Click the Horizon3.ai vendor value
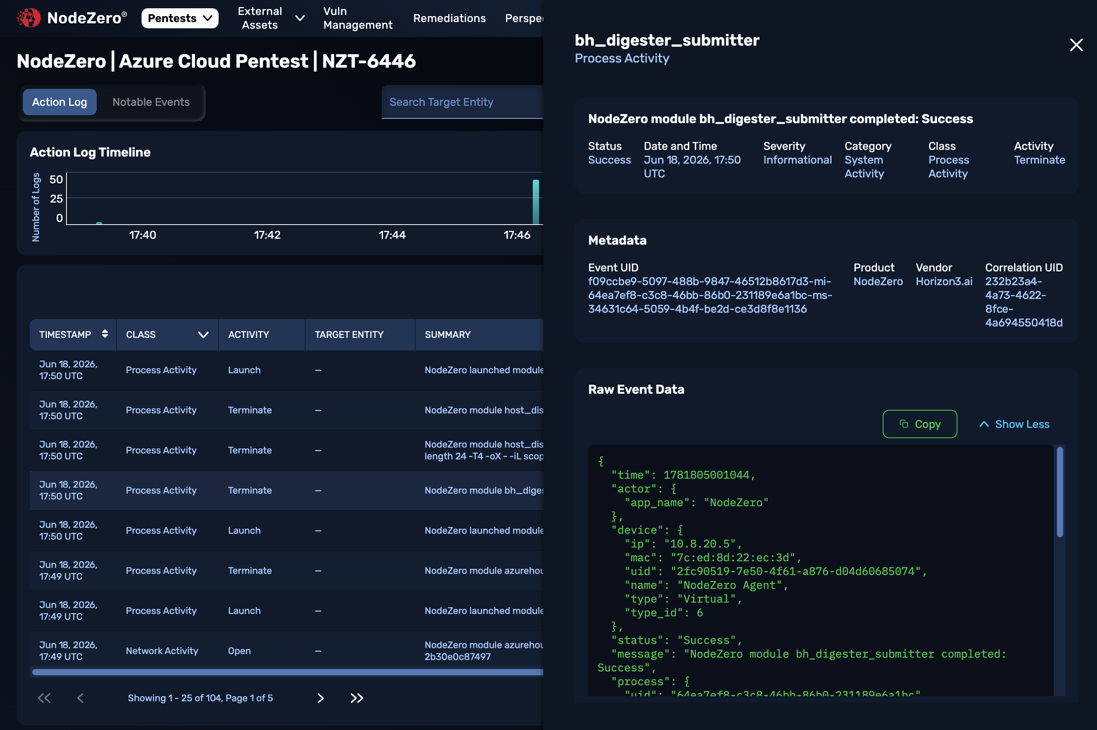 pyautogui.click(x=944, y=282)
